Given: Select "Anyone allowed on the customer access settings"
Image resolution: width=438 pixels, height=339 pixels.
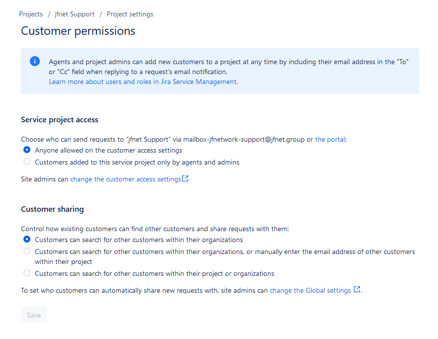Looking at the screenshot, I should pyautogui.click(x=27, y=150).
